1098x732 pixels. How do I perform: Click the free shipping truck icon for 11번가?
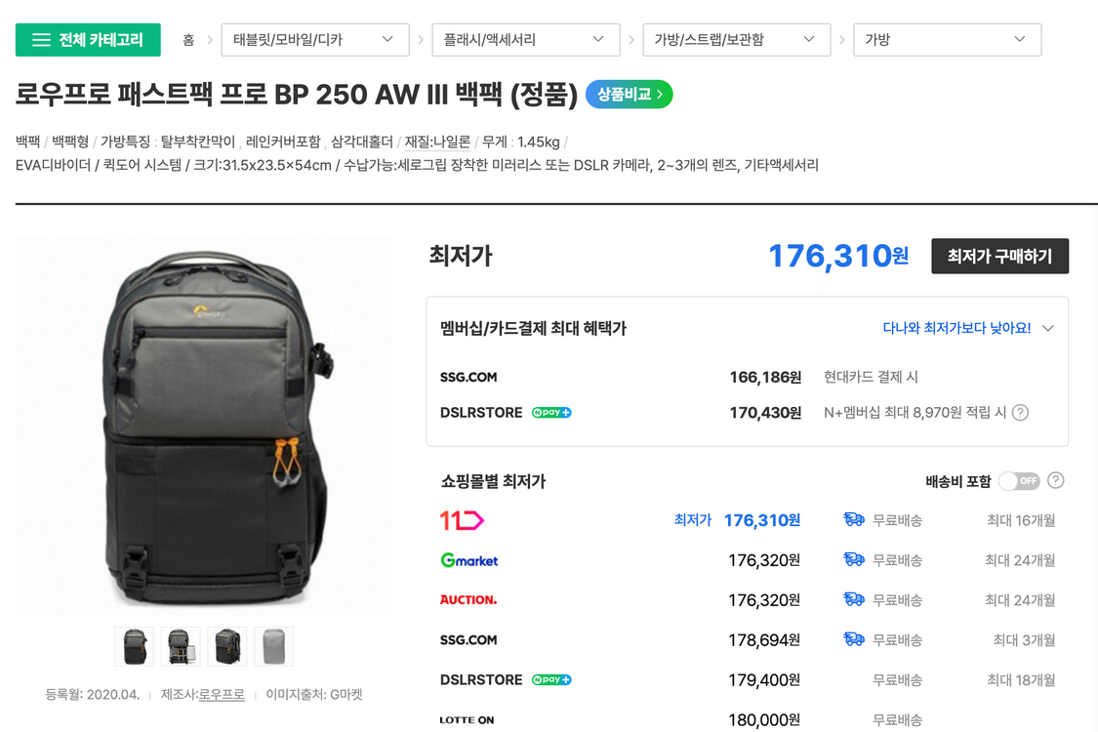[854, 520]
